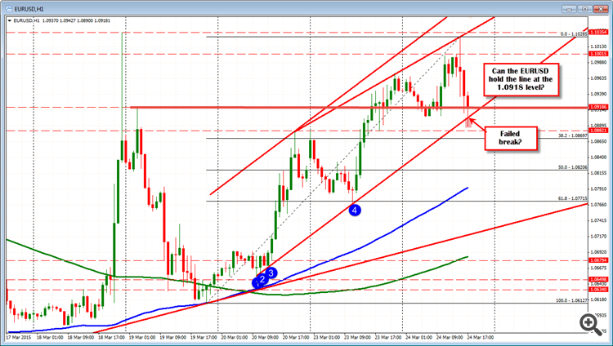Select the 1.09186 red price tag

[598, 107]
